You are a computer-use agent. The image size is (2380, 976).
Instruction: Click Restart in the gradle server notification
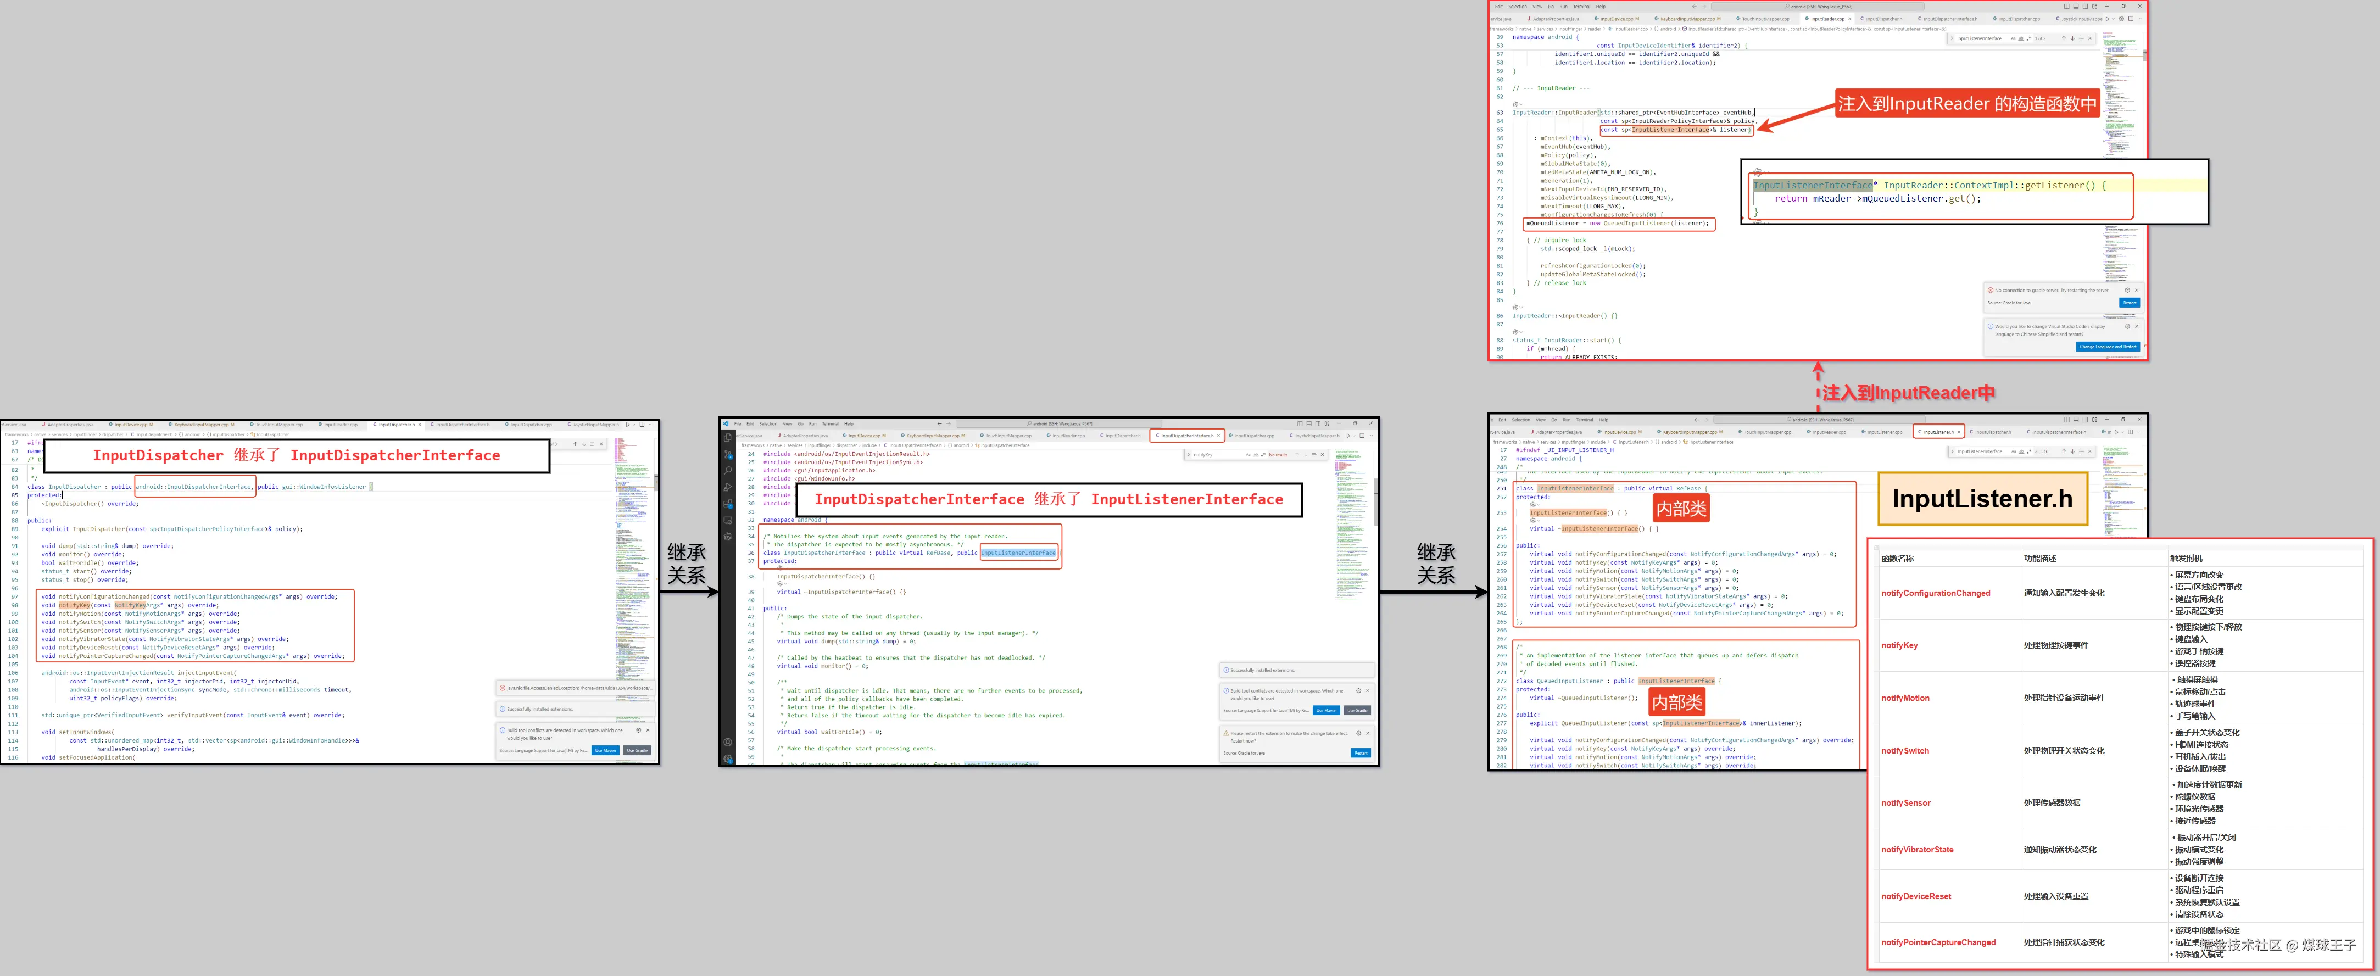(2130, 302)
